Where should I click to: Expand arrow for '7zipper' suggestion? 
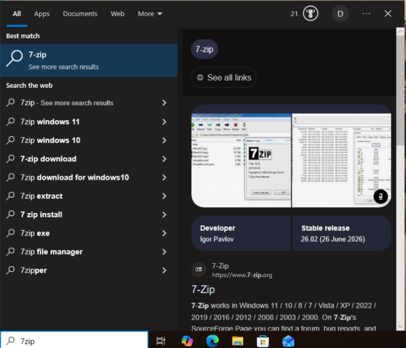click(x=164, y=270)
